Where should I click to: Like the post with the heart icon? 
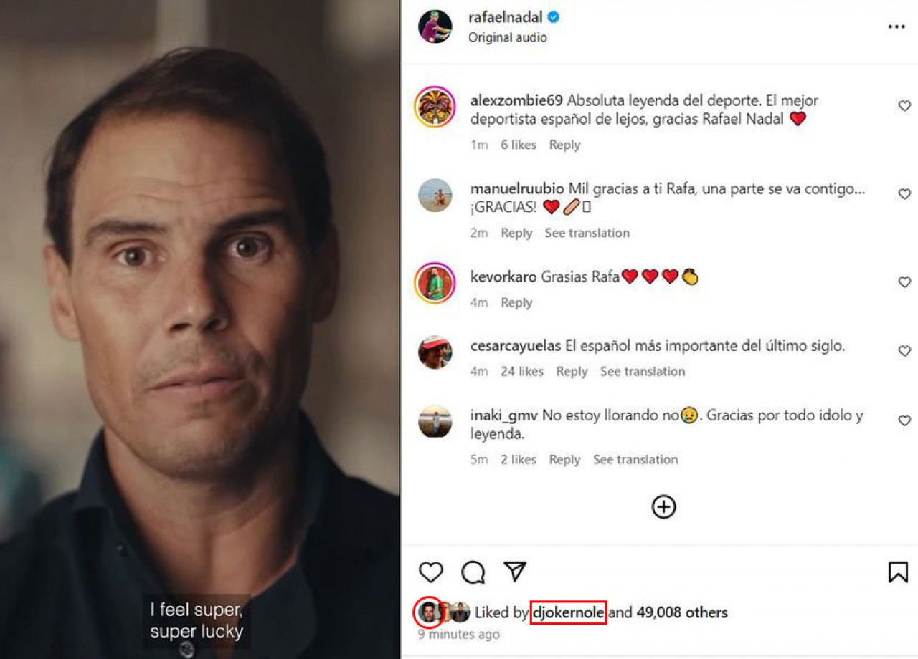pos(431,572)
